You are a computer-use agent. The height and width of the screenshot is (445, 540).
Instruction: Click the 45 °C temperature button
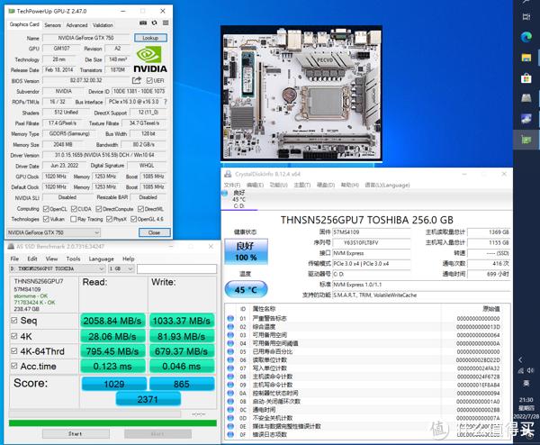tap(246, 289)
